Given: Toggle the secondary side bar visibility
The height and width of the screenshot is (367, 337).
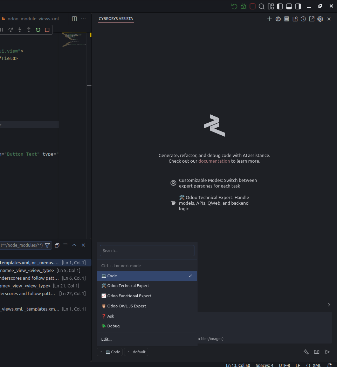Looking at the screenshot, I should [298, 6].
